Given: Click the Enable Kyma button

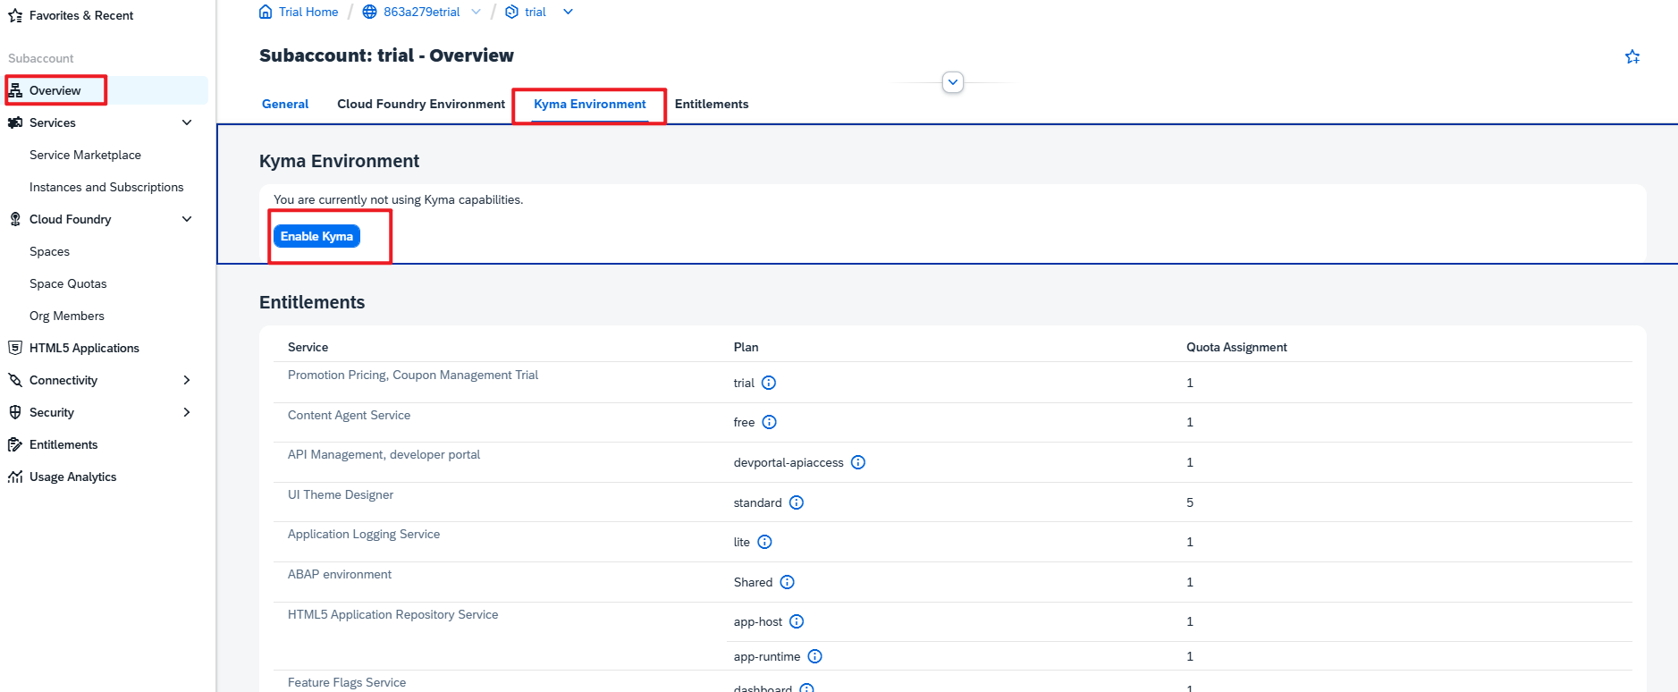Looking at the screenshot, I should (x=316, y=236).
